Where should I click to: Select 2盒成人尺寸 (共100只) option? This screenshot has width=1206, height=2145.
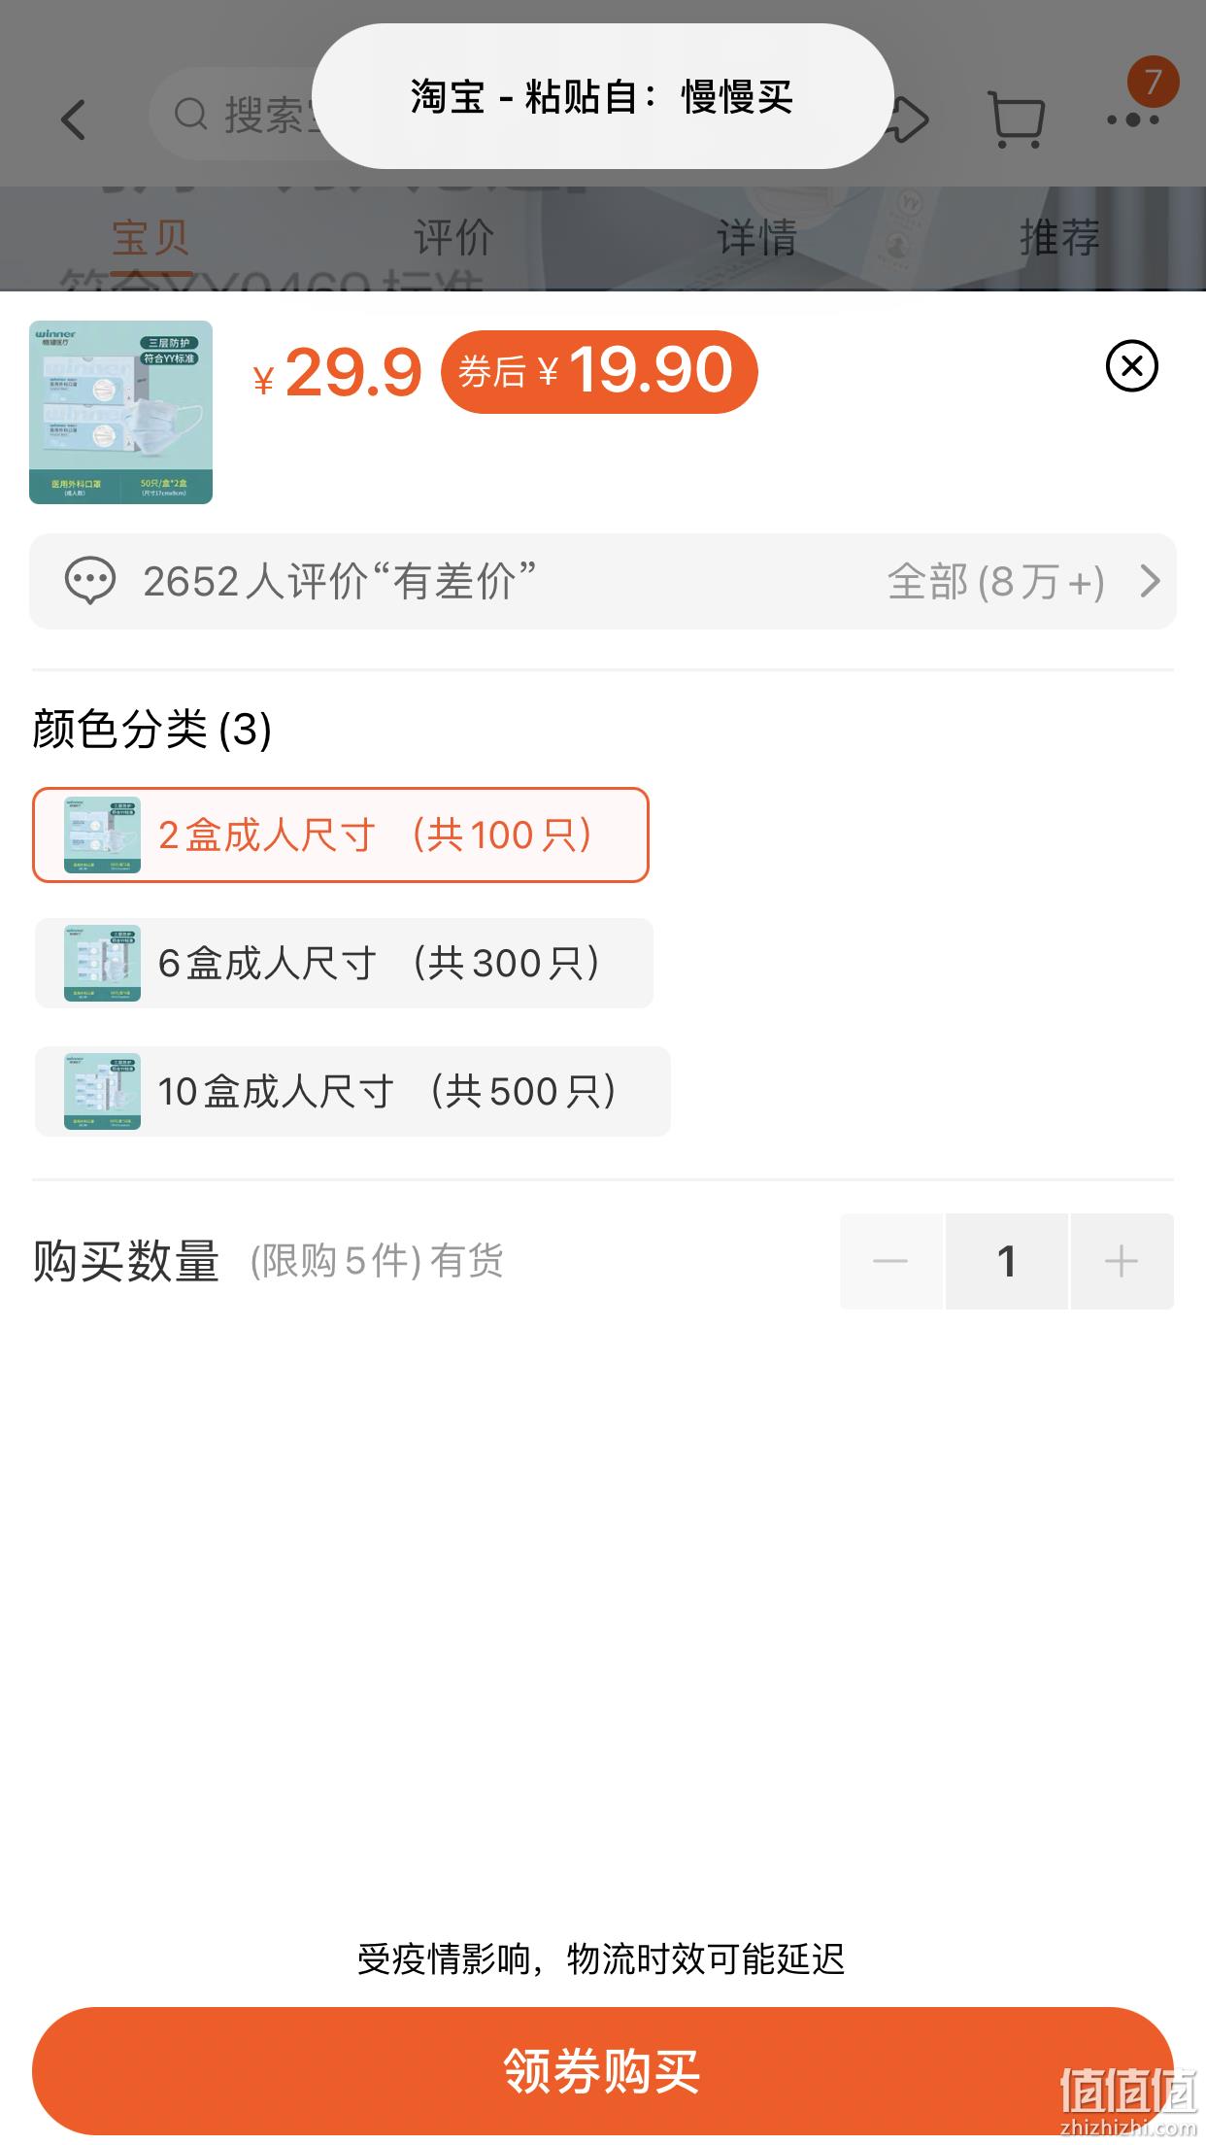(x=341, y=834)
